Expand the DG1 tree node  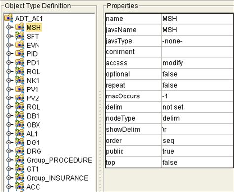[9, 142]
